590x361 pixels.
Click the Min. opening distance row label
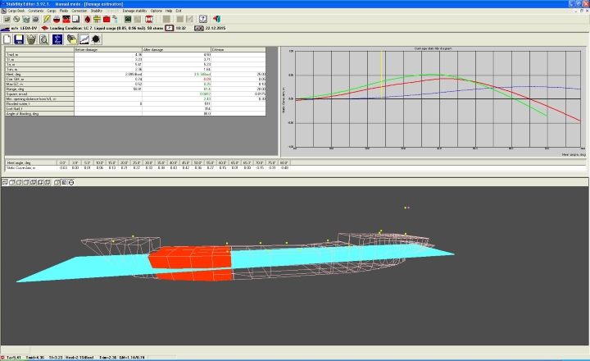coord(39,98)
